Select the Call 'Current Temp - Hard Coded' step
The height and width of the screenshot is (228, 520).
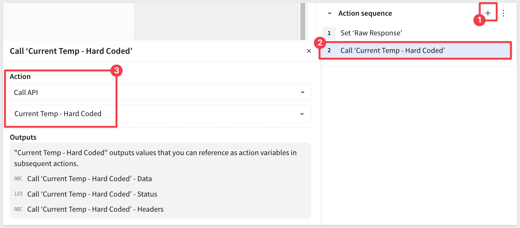tap(393, 50)
